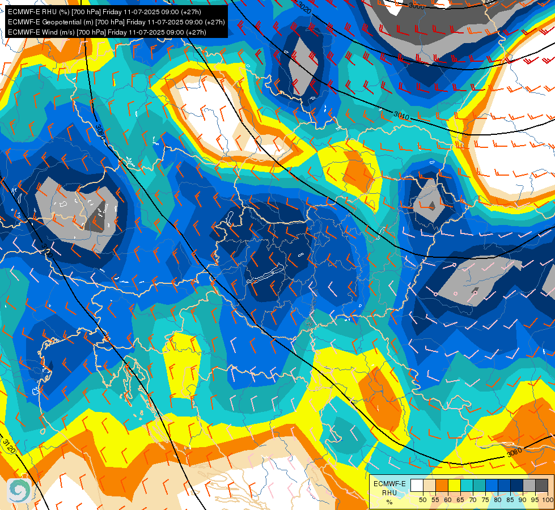Click the ECMWF-E legend title

[x=389, y=484]
